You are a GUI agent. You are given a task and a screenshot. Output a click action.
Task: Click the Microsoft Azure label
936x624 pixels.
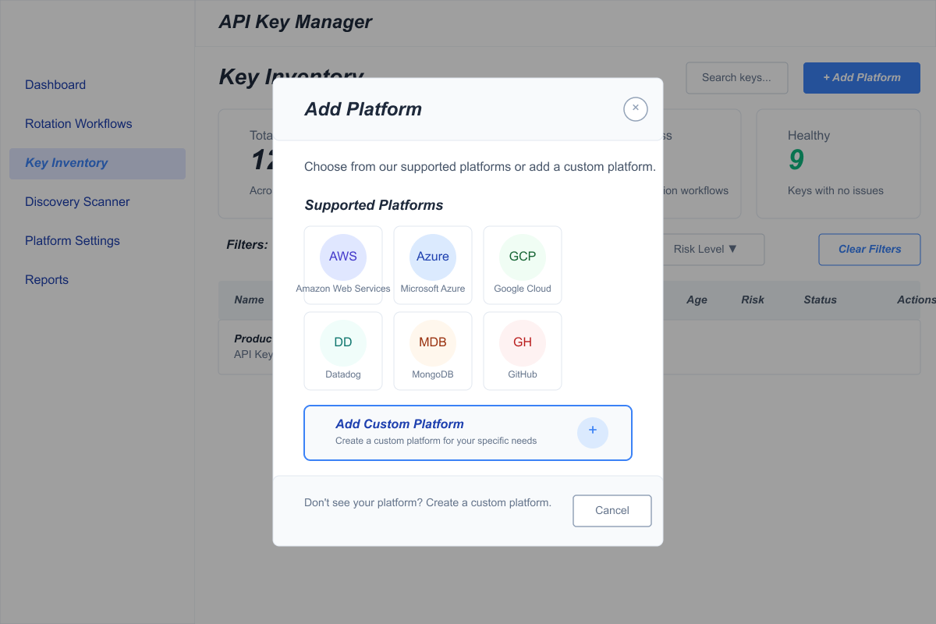(x=433, y=289)
